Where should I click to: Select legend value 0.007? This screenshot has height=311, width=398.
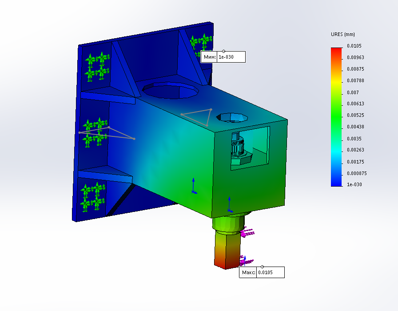[353, 92]
